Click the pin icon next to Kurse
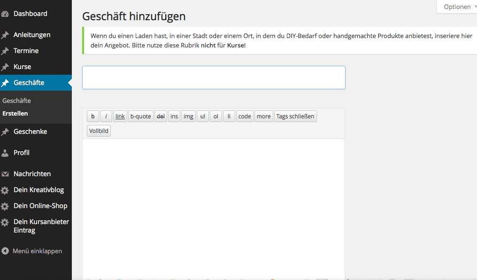The image size is (477, 280). [x=5, y=67]
